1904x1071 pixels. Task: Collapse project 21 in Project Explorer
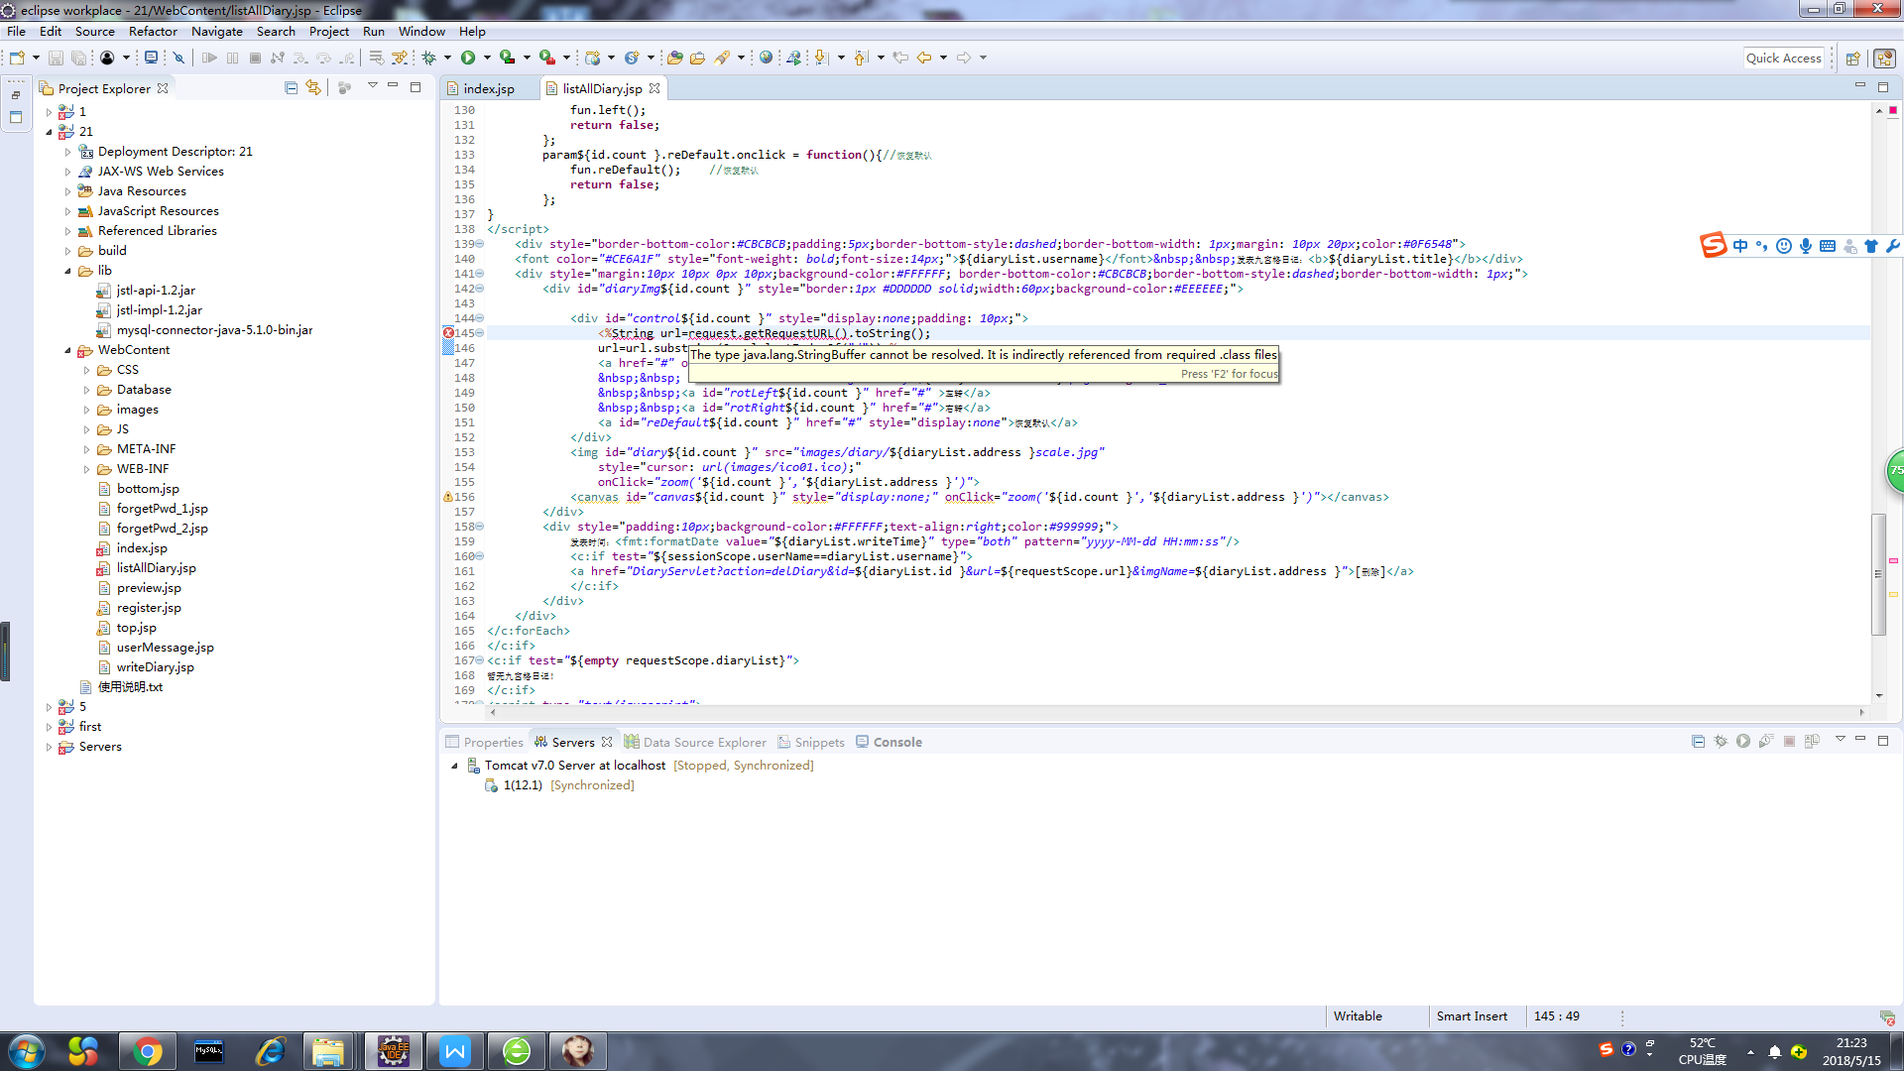coord(49,132)
